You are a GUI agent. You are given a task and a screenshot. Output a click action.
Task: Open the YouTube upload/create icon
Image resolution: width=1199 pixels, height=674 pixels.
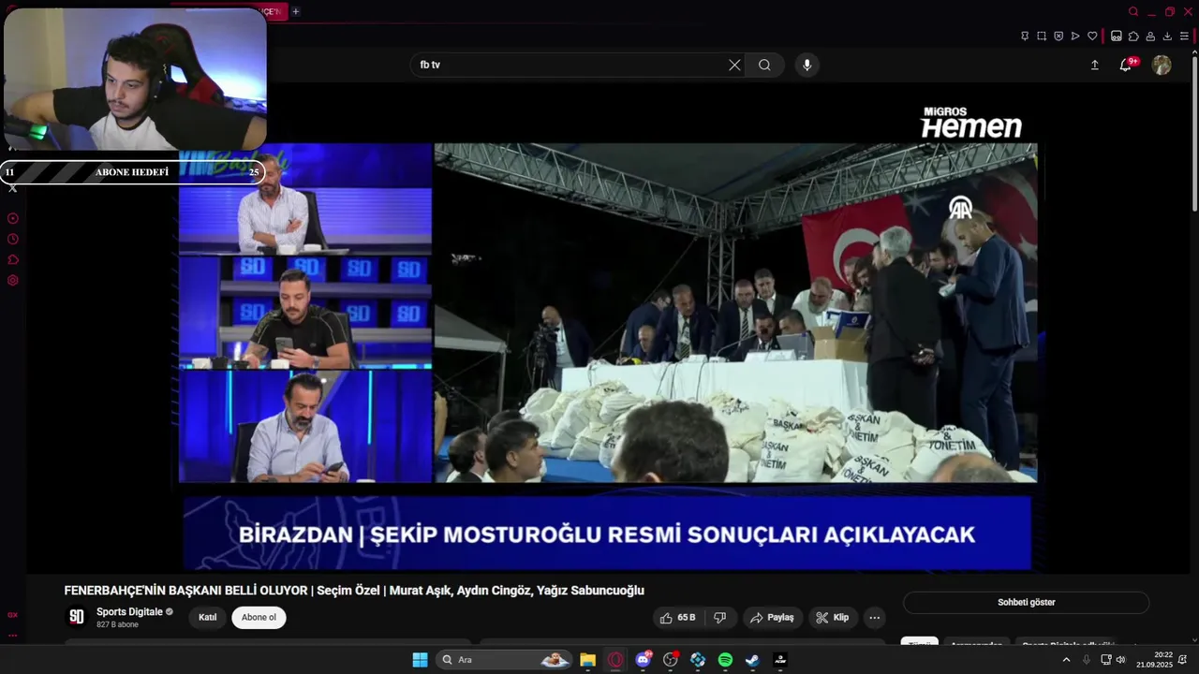pos(1094,65)
